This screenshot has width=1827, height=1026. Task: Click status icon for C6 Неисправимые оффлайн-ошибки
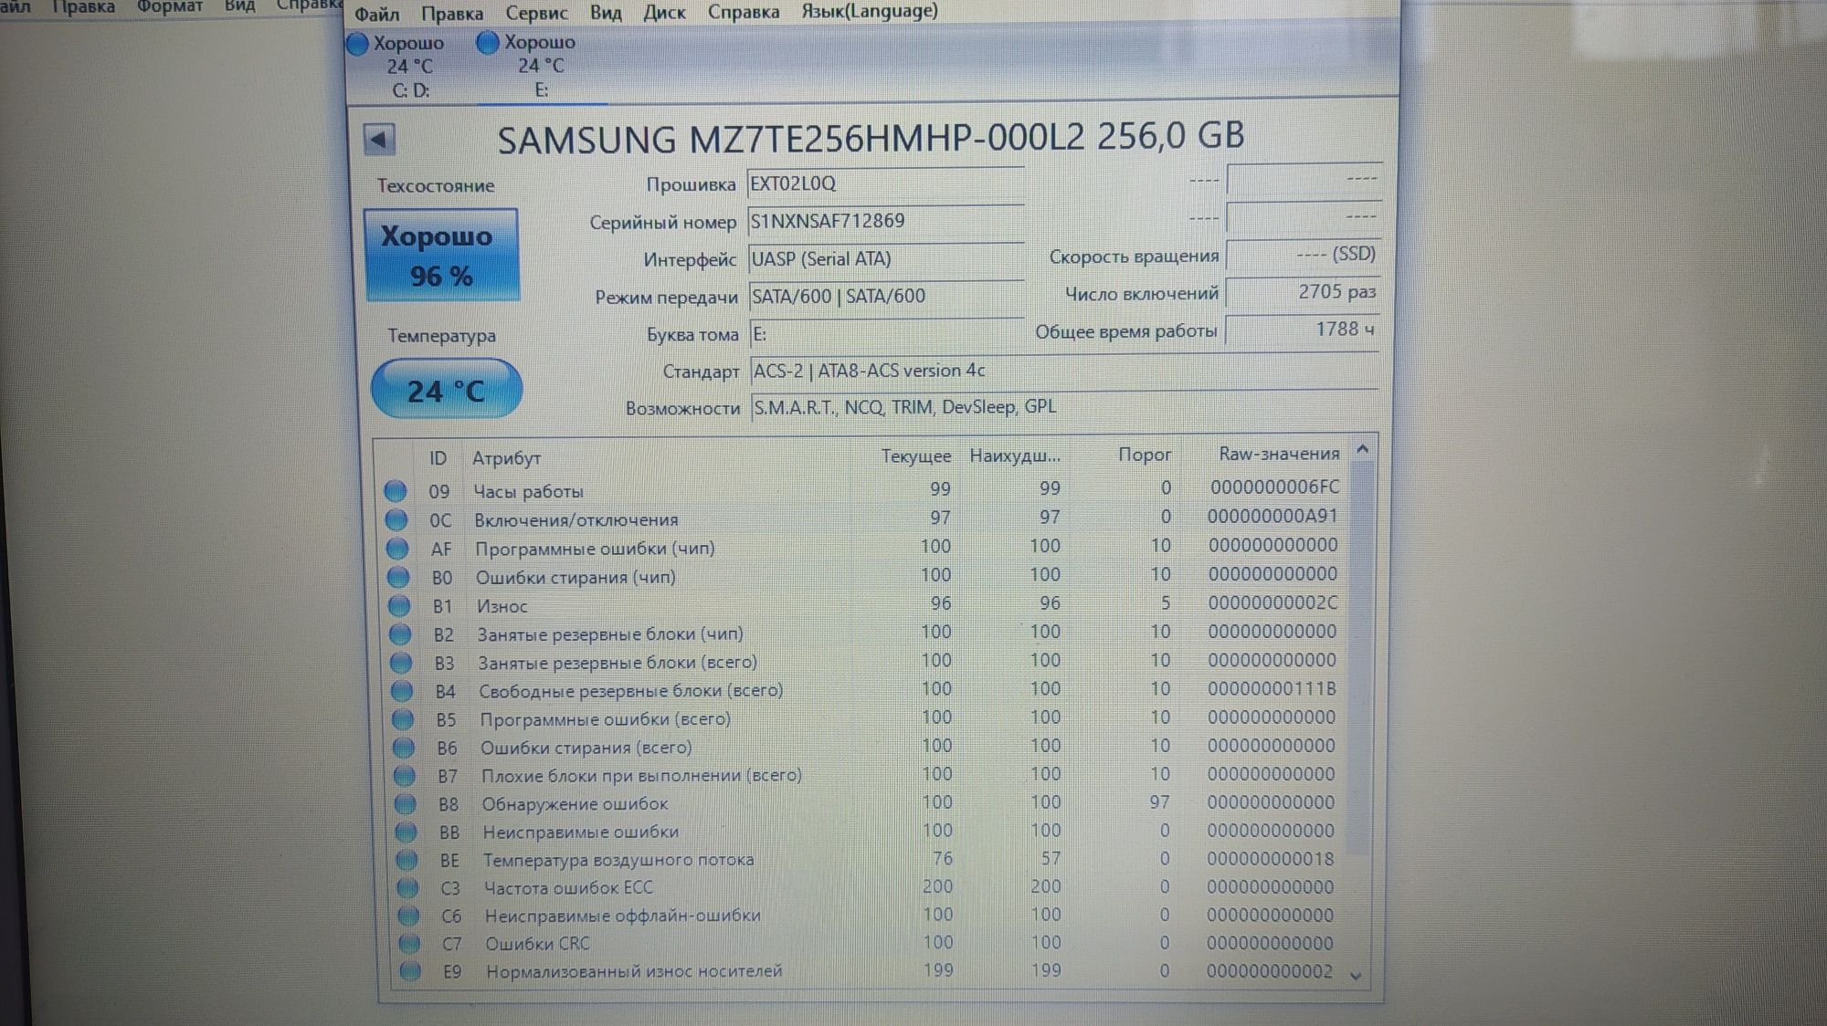tap(409, 916)
